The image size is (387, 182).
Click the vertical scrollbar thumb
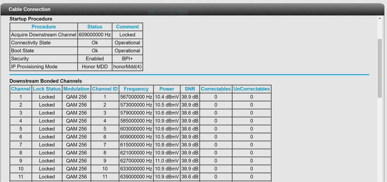tap(380, 68)
